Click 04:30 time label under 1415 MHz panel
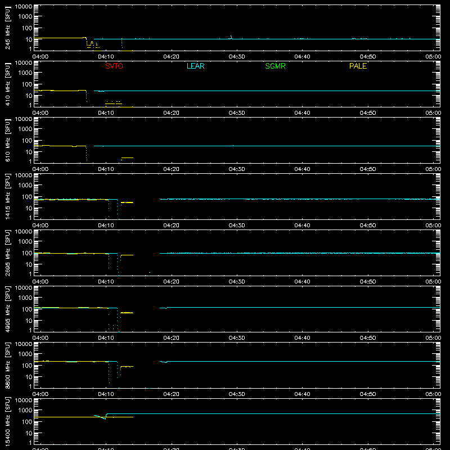Viewport: 450px width, 450px height. 237,226
